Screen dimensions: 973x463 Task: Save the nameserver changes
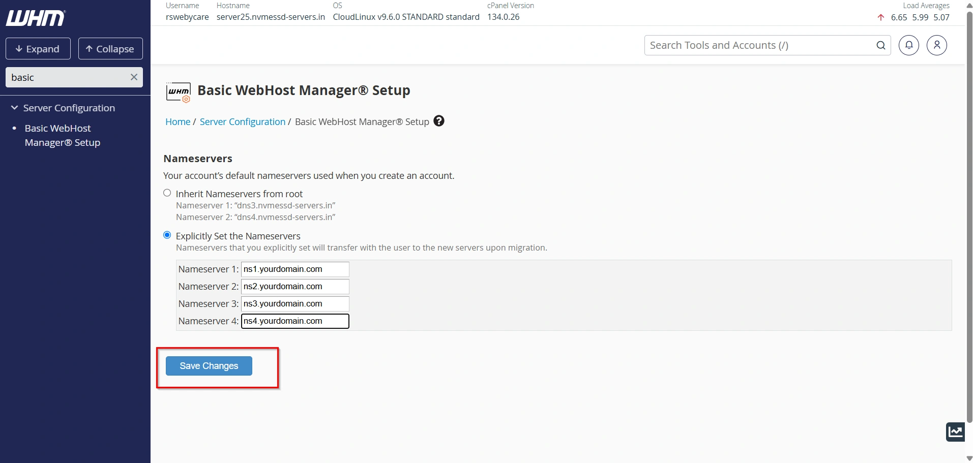(x=209, y=366)
